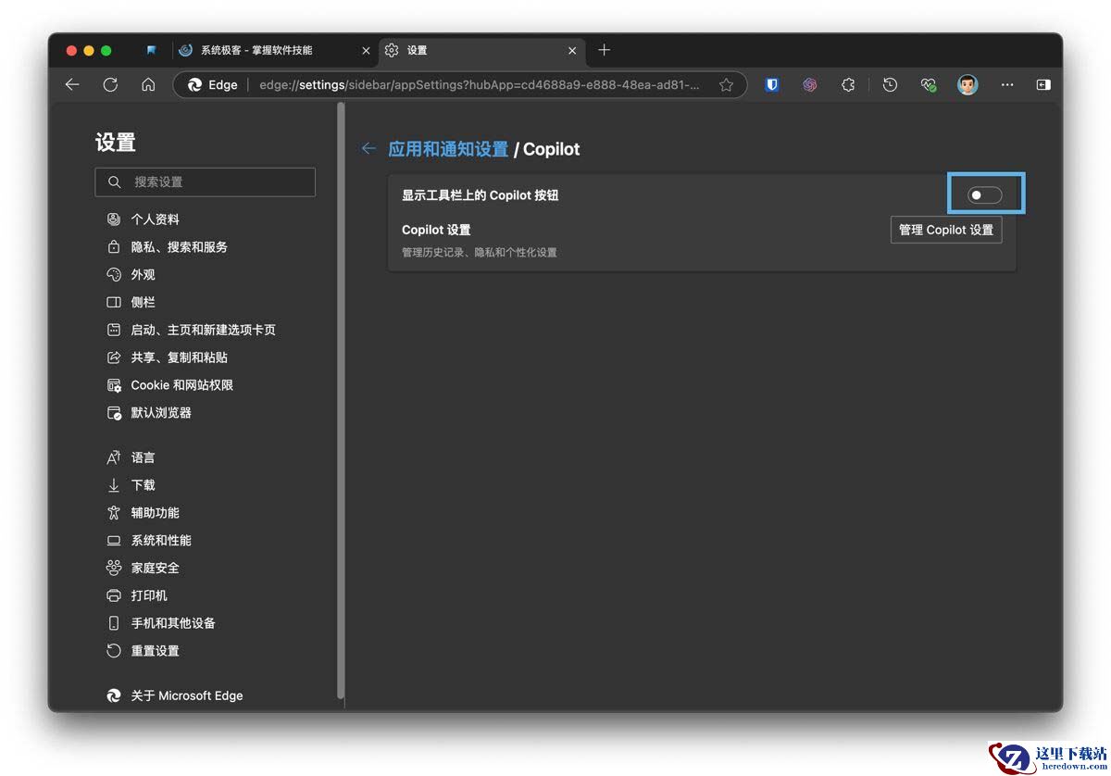Open the history clock icon

(890, 84)
